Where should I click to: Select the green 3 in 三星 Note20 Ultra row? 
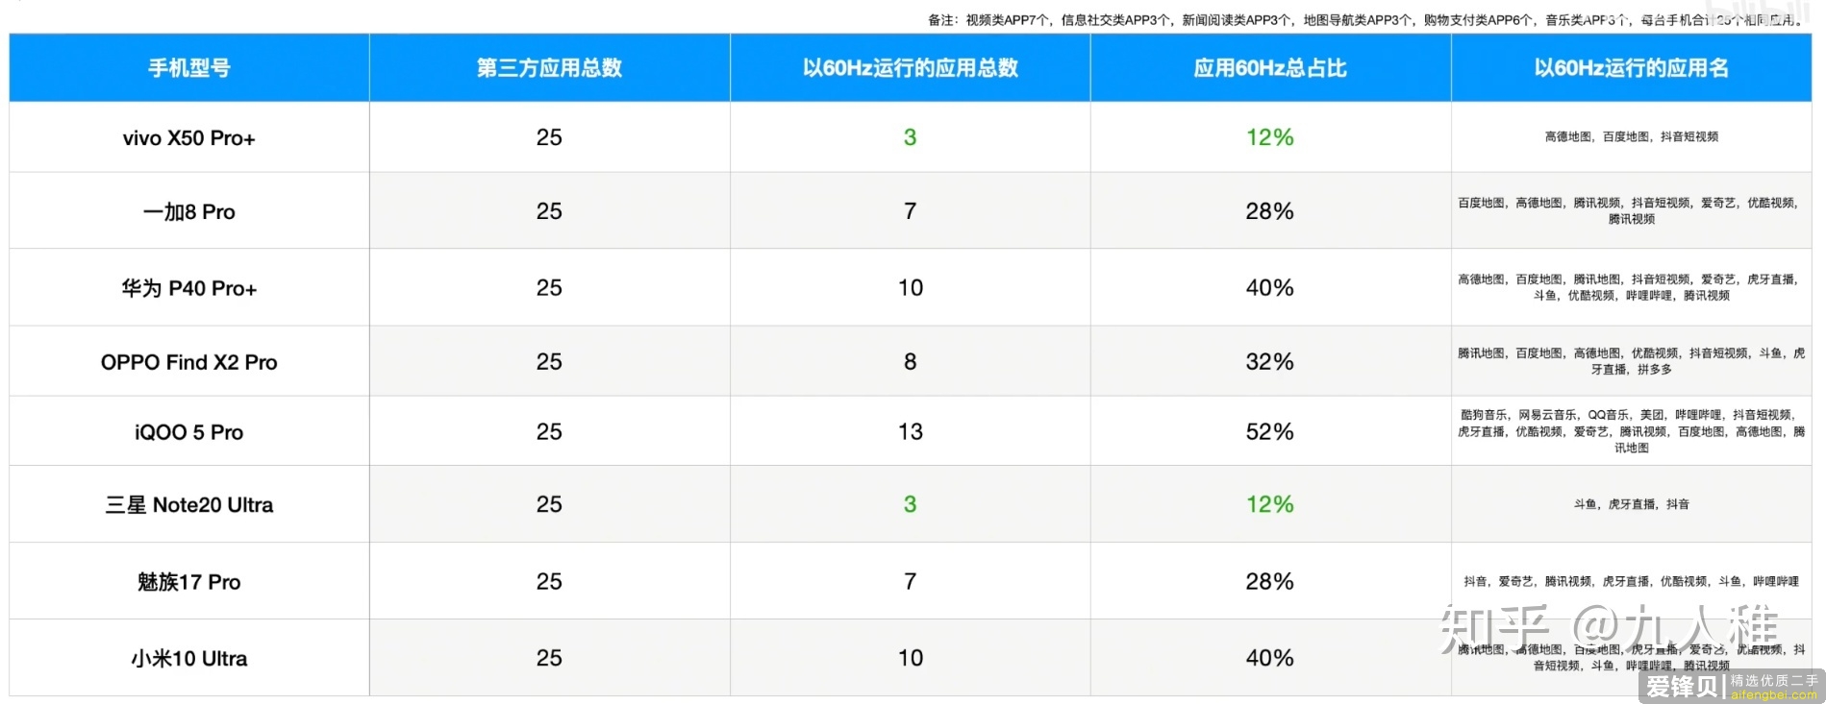click(x=910, y=504)
